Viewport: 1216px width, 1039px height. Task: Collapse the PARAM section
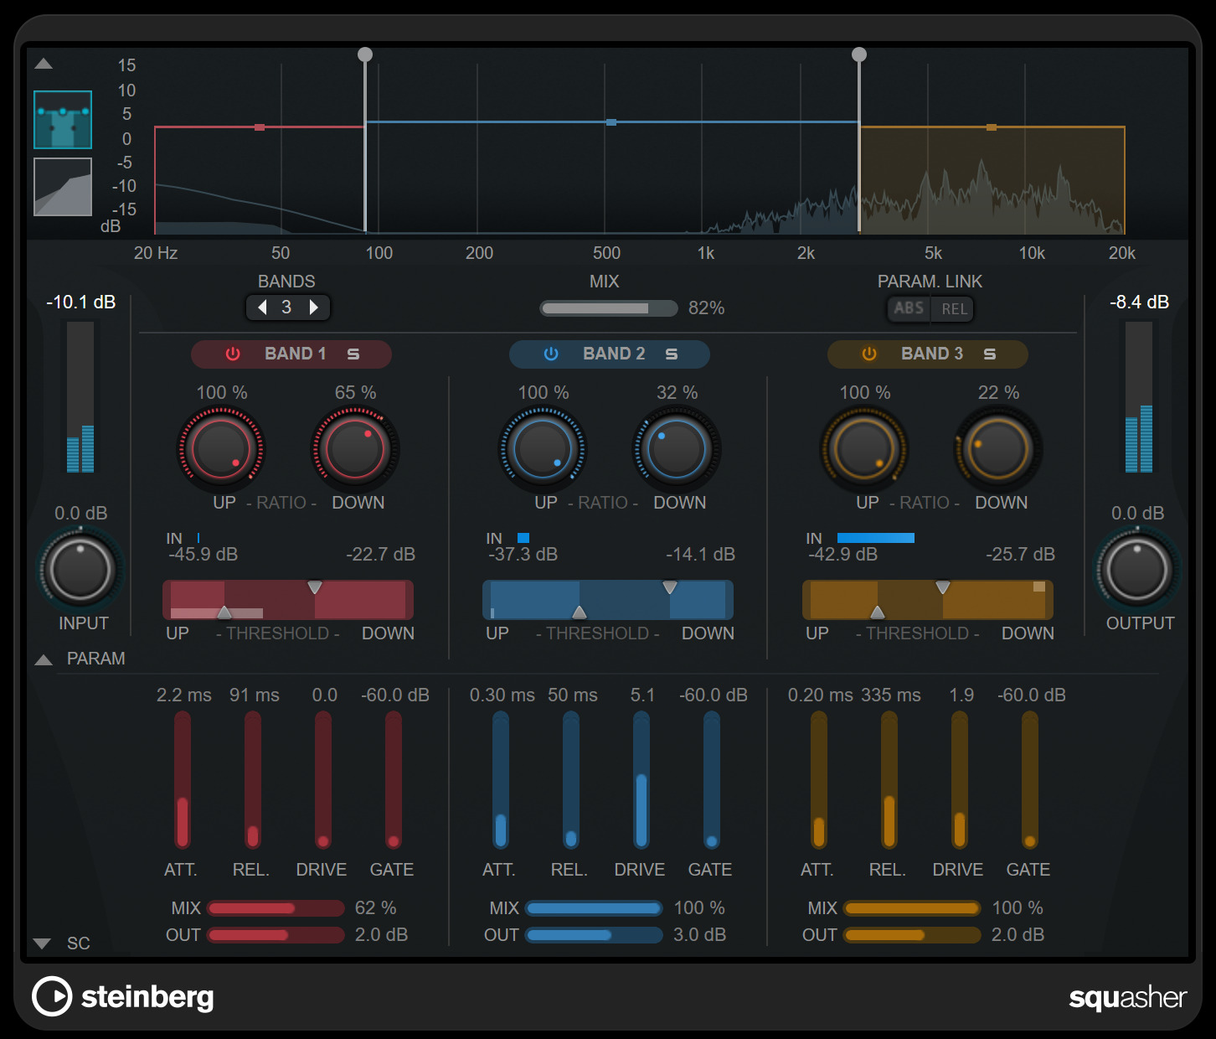tap(44, 660)
